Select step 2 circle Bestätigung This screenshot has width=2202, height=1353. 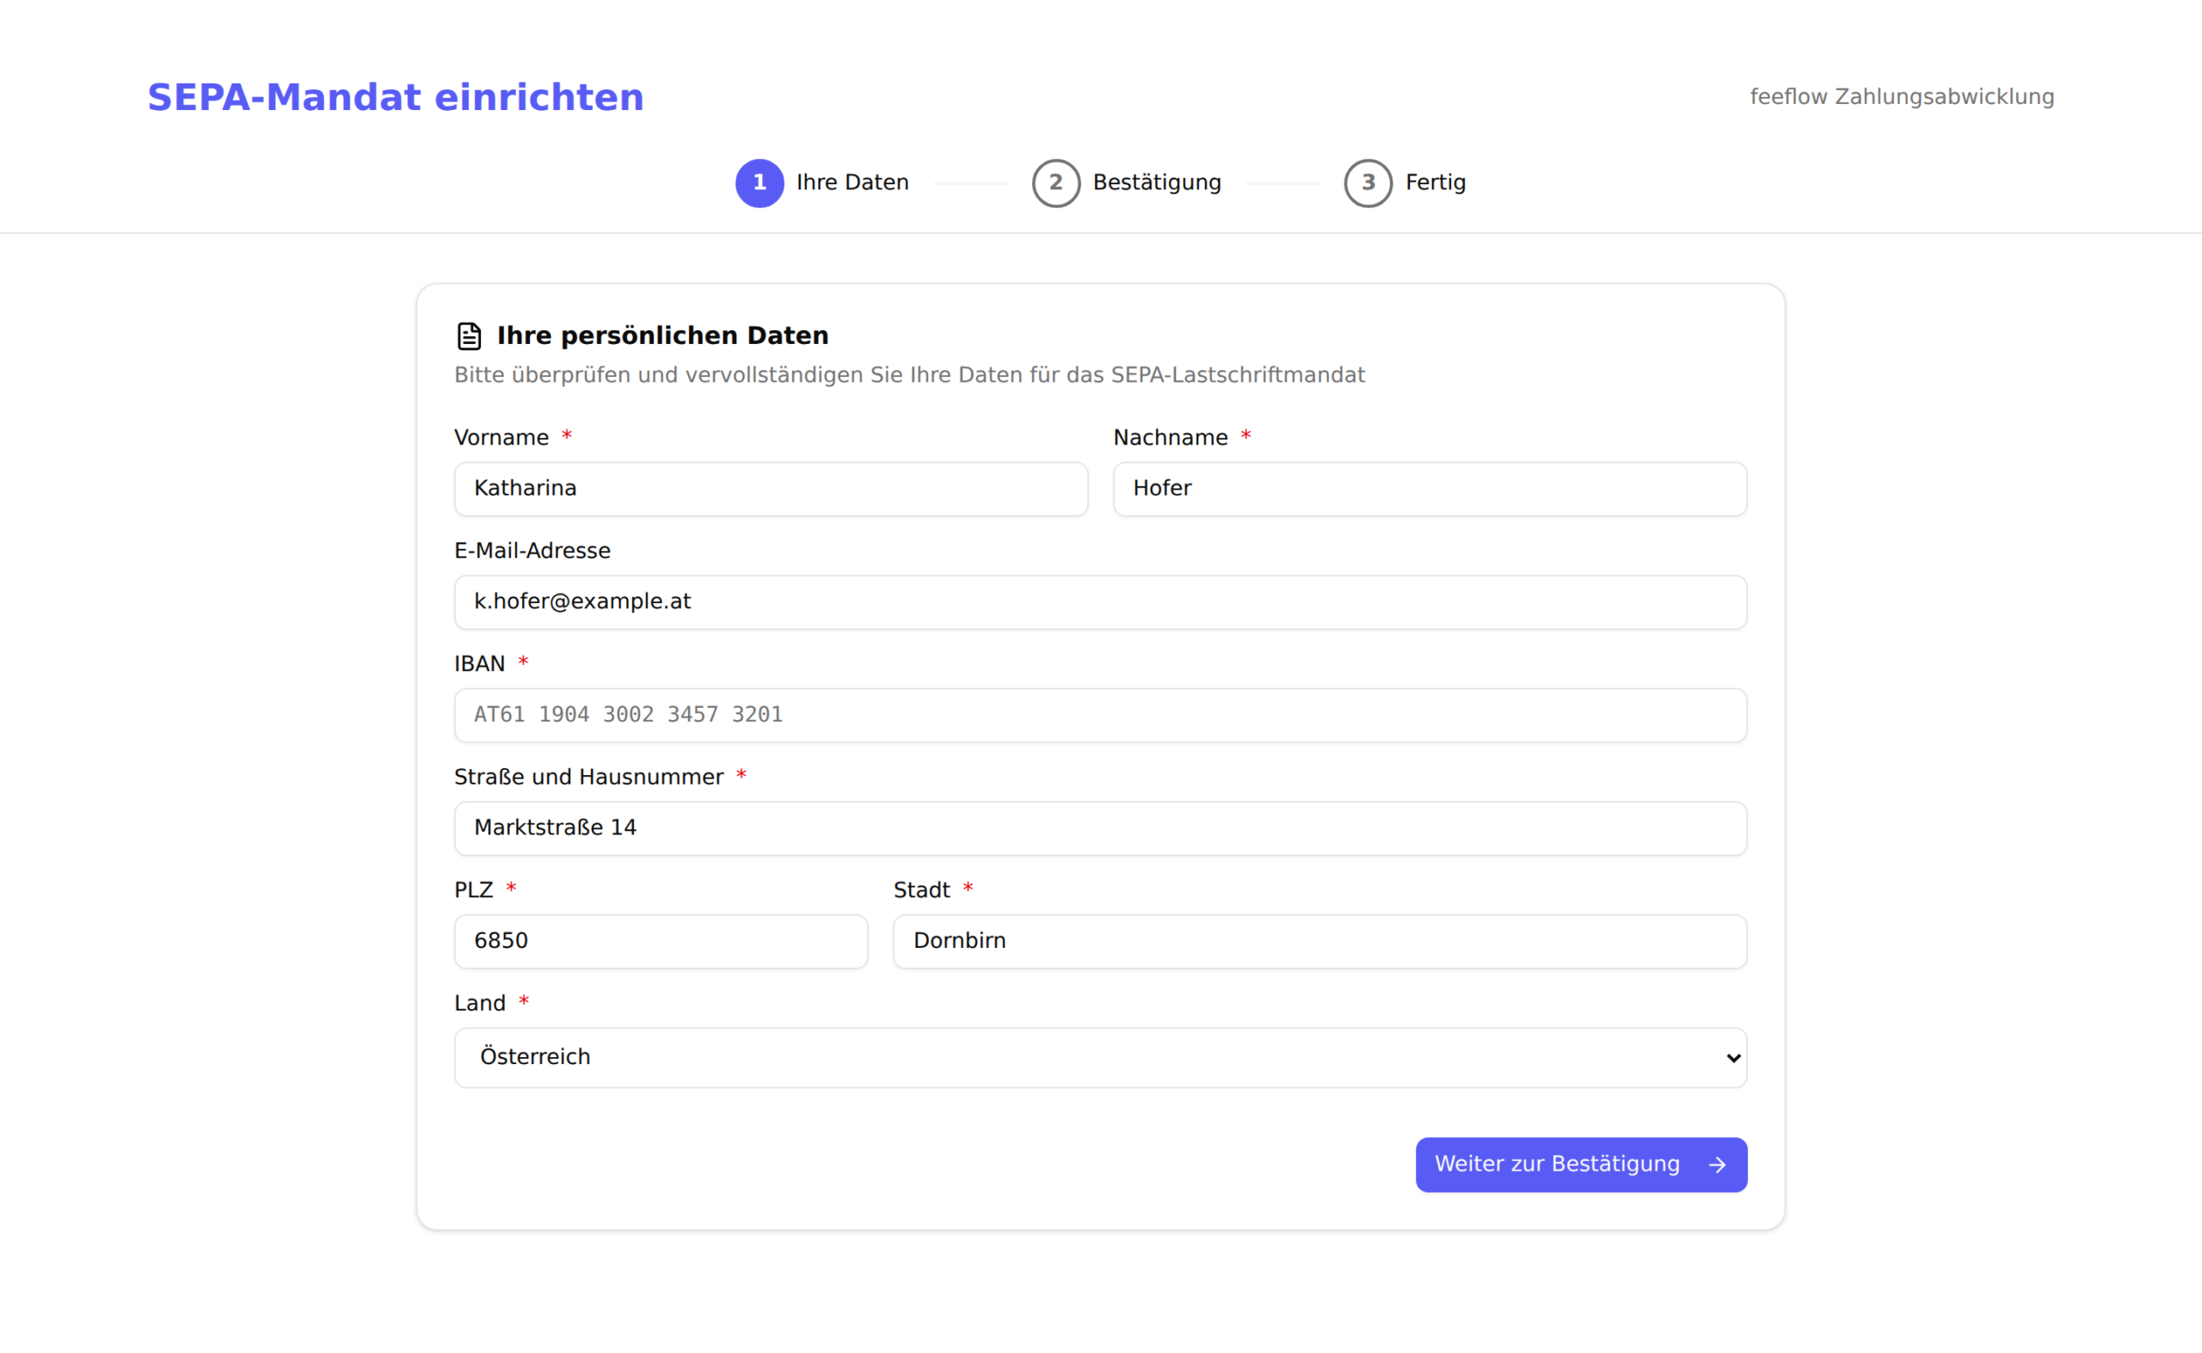tap(1055, 183)
